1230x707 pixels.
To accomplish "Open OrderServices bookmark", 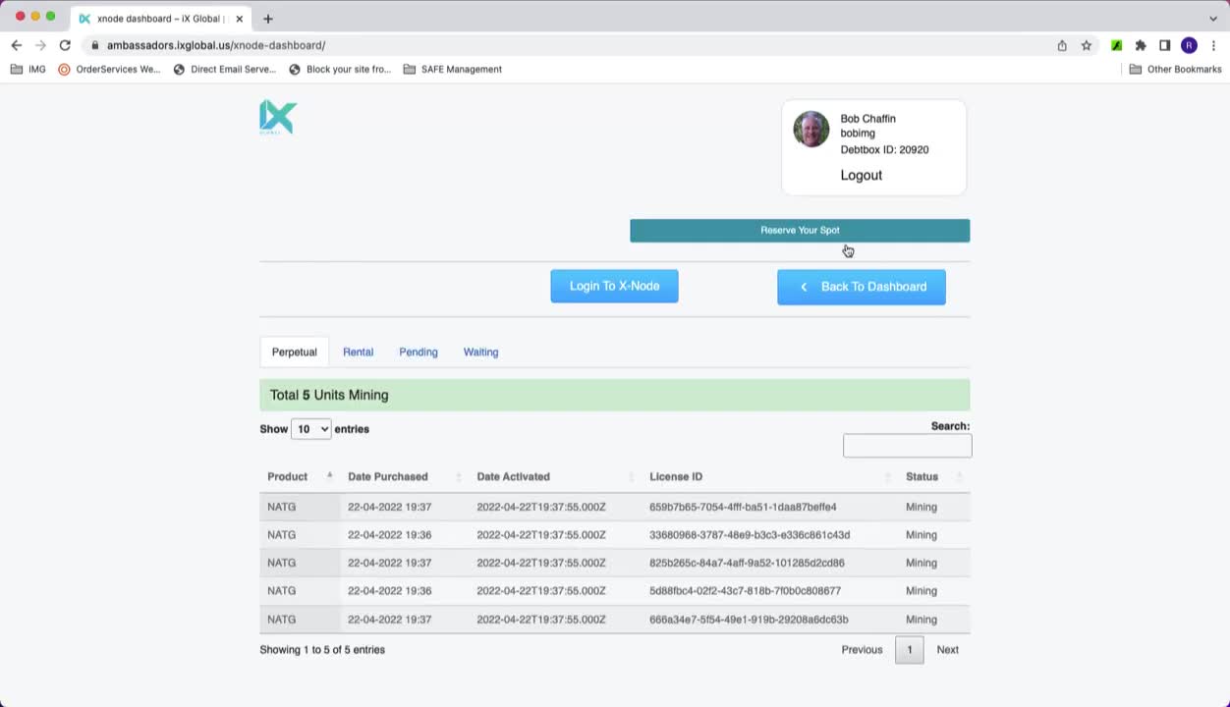I will coord(109,70).
